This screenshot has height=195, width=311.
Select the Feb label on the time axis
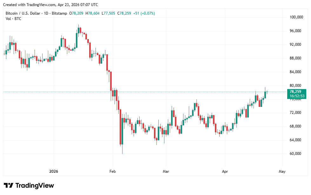(x=113, y=171)
